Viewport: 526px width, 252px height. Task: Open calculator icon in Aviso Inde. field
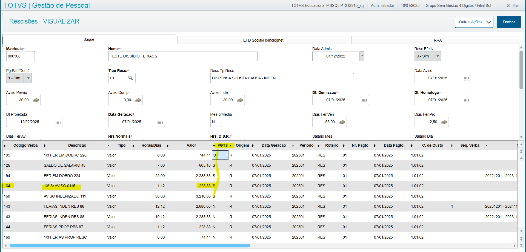tap(240, 100)
